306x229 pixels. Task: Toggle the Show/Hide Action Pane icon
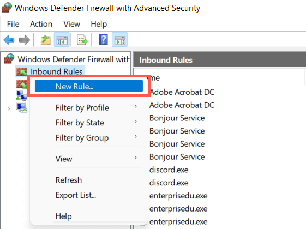tap(119, 40)
